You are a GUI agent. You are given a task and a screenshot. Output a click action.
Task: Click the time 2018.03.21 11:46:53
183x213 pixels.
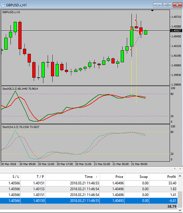pos(85,183)
